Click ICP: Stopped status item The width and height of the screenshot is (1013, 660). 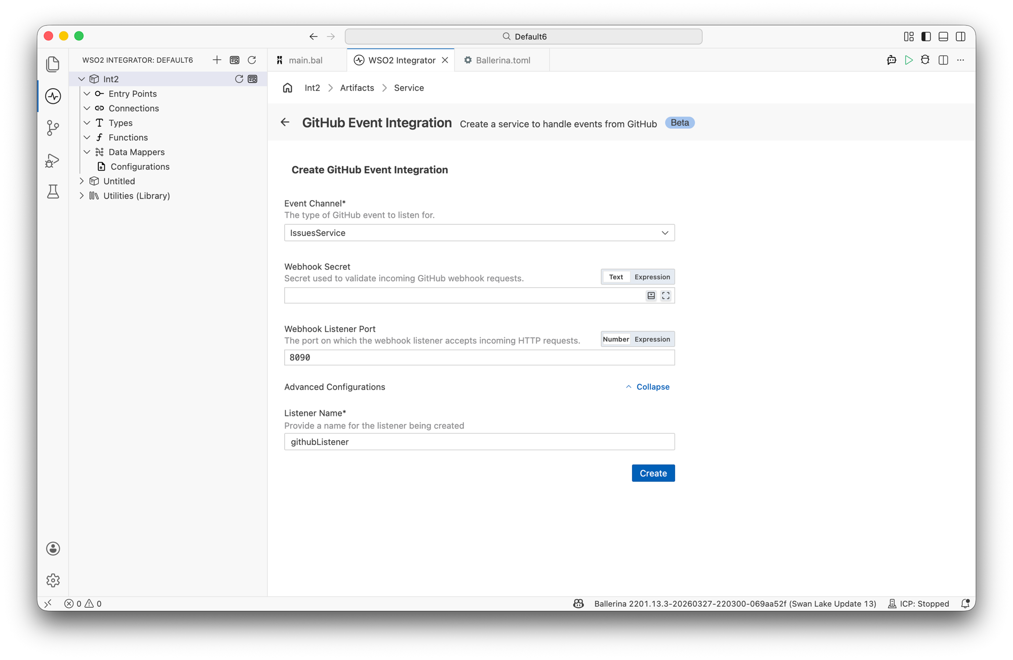click(x=919, y=604)
